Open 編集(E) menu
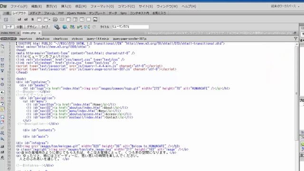Screen dimensions: 304x171 coord(37,6)
